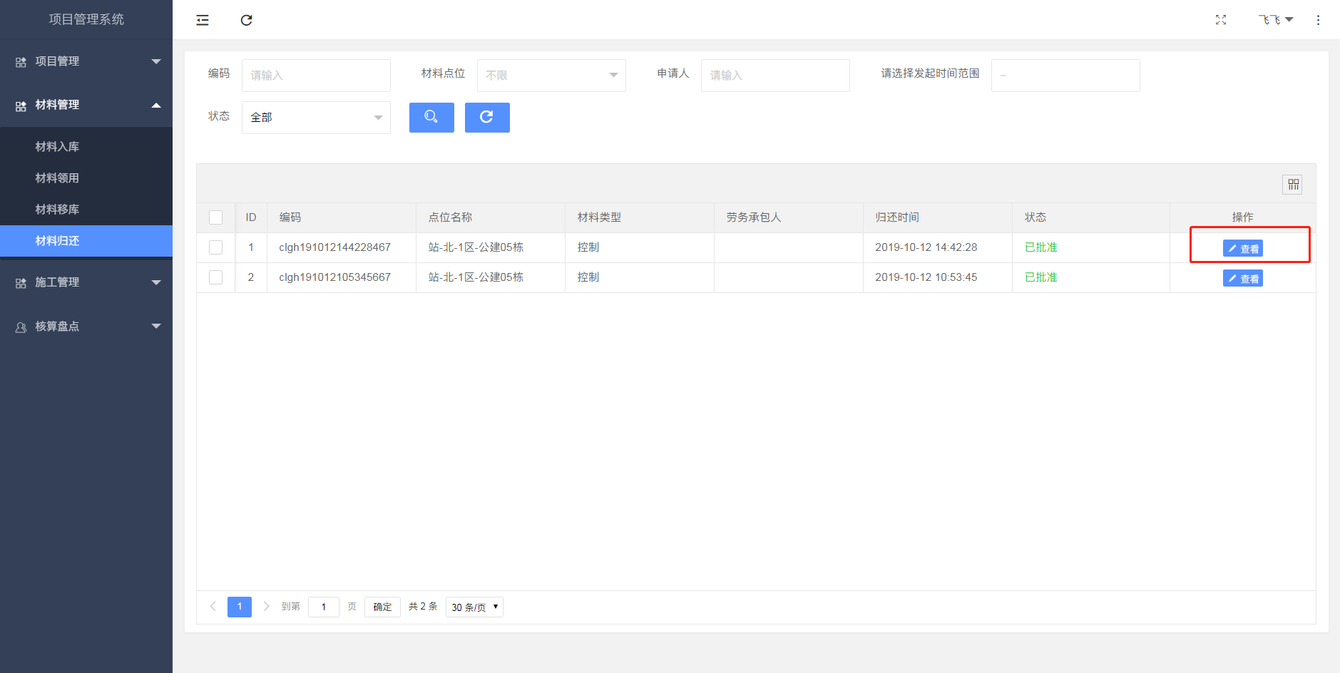This screenshot has width=1340, height=673.
Task: Open the 状态 dropdown showing 全部
Action: (x=316, y=118)
